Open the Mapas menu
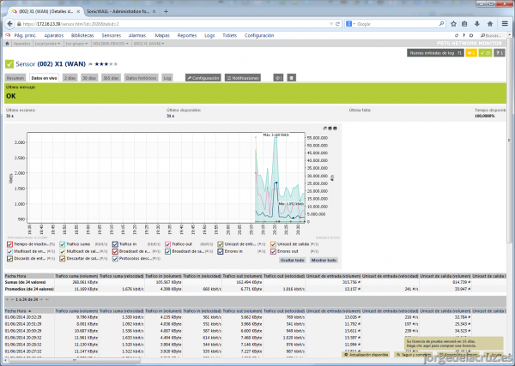The width and height of the screenshot is (515, 366). pos(162,35)
